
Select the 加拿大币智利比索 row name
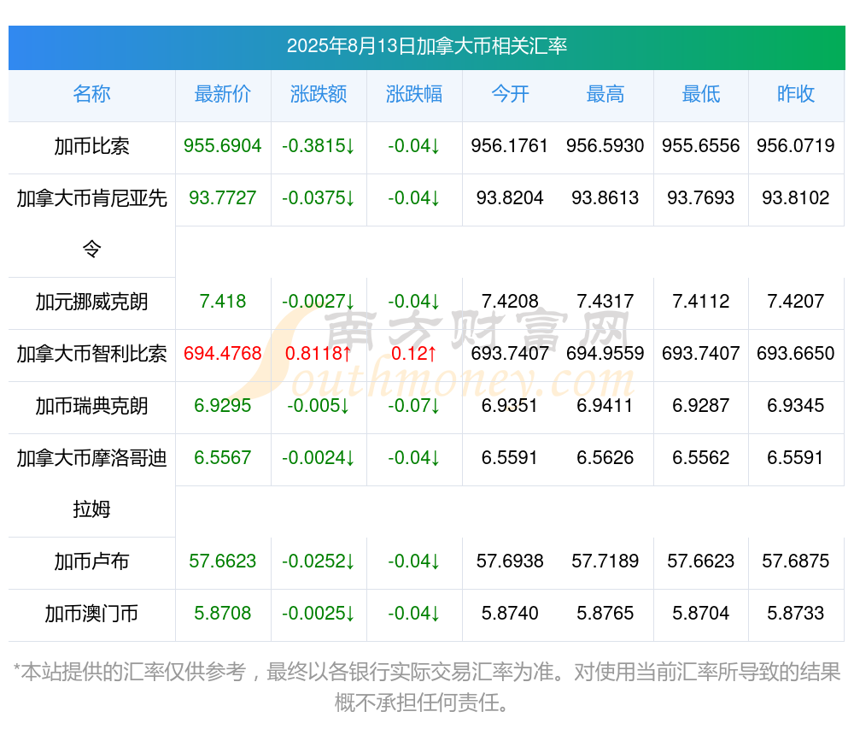[91, 354]
